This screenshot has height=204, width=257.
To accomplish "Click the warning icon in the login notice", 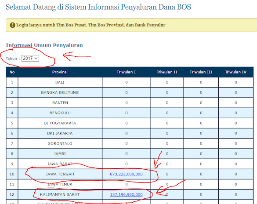I will tap(12, 25).
